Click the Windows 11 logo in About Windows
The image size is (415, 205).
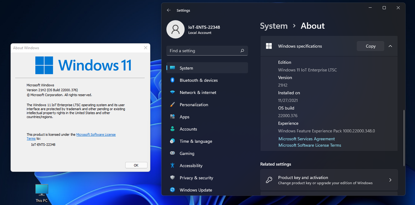[x=83, y=66]
